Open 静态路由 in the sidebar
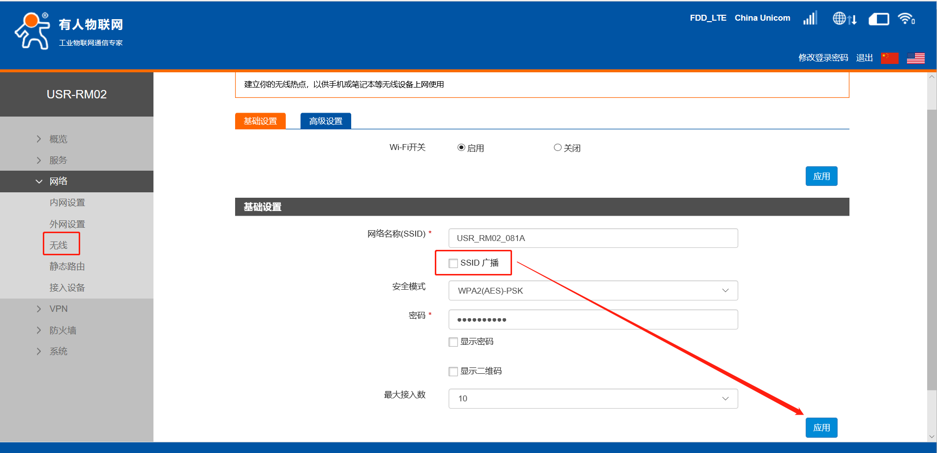This screenshot has height=453, width=937. 67,266
